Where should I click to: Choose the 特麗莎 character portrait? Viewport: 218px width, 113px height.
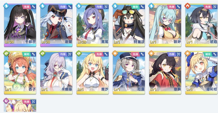(129, 25)
